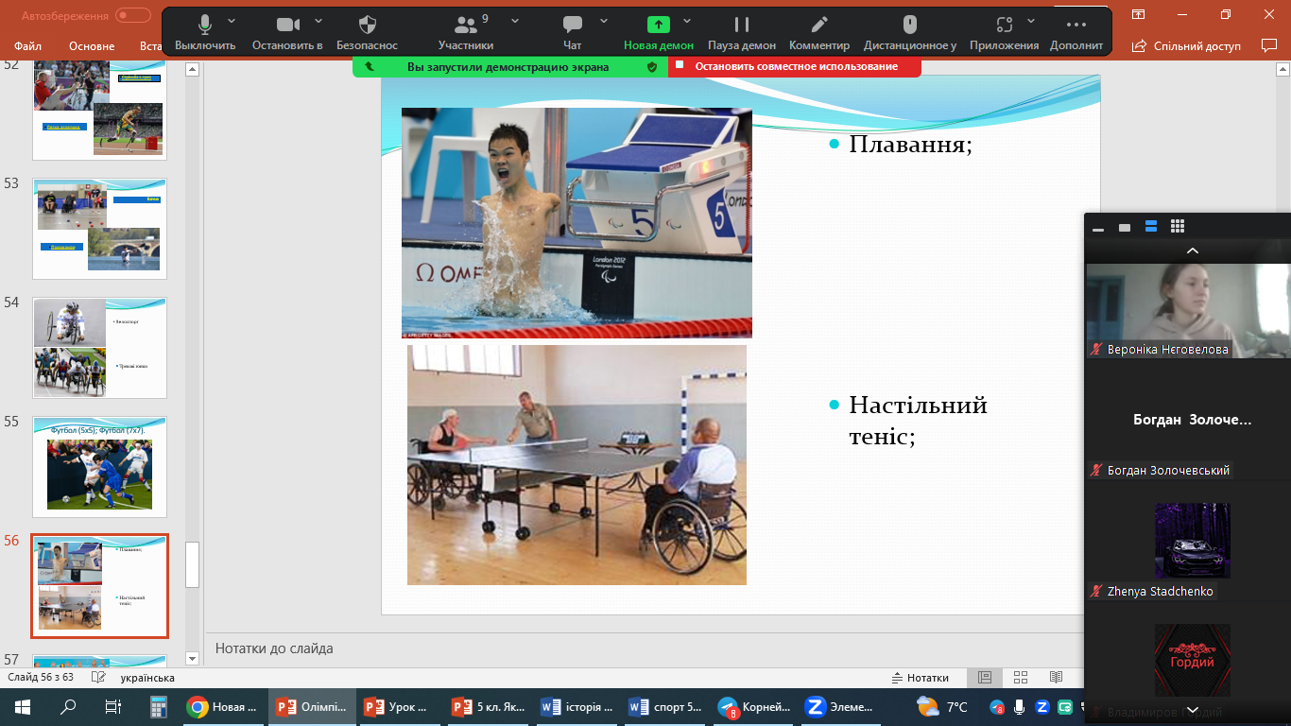Switch to Slide Sorter view icon
The width and height of the screenshot is (1291, 726).
tap(1021, 678)
